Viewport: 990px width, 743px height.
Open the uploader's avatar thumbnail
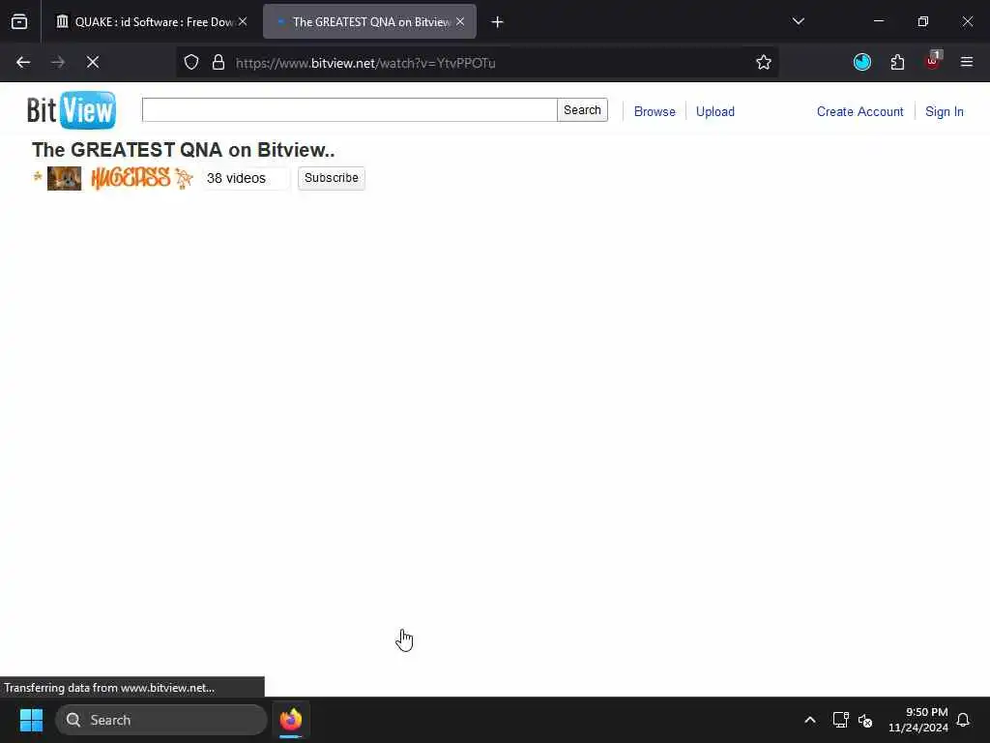coord(65,178)
